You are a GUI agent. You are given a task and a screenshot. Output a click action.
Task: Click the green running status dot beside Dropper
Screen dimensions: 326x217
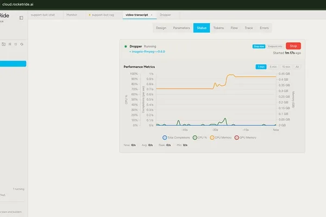[126, 47]
